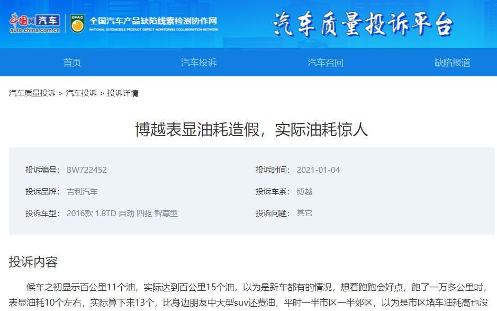
Task: Select the 汽车召回 navigation tab
Action: tap(326, 63)
